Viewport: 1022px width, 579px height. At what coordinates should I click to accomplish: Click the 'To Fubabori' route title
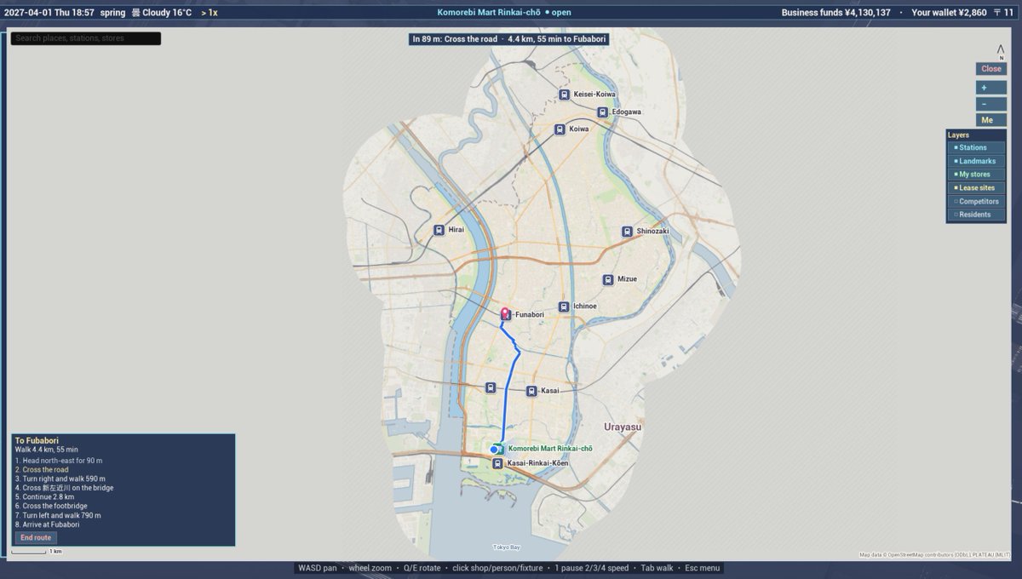(x=37, y=440)
